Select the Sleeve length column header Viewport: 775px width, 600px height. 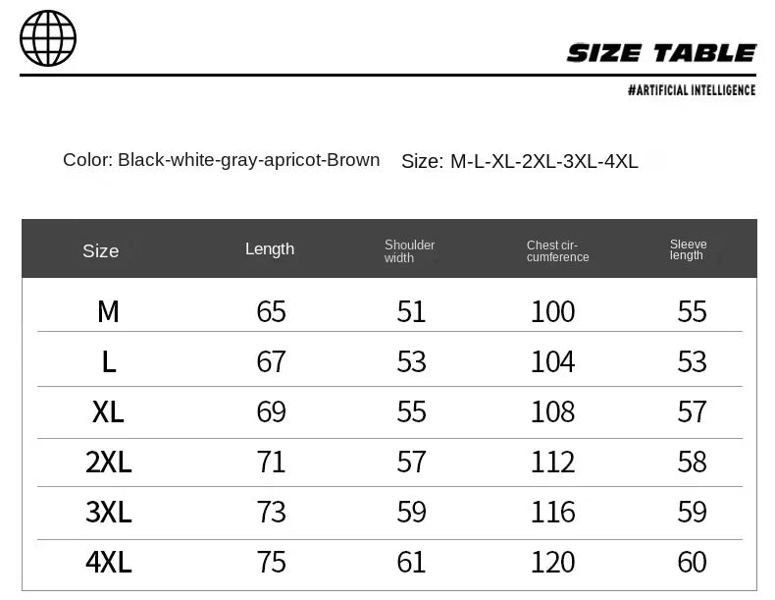pyautogui.click(x=689, y=250)
